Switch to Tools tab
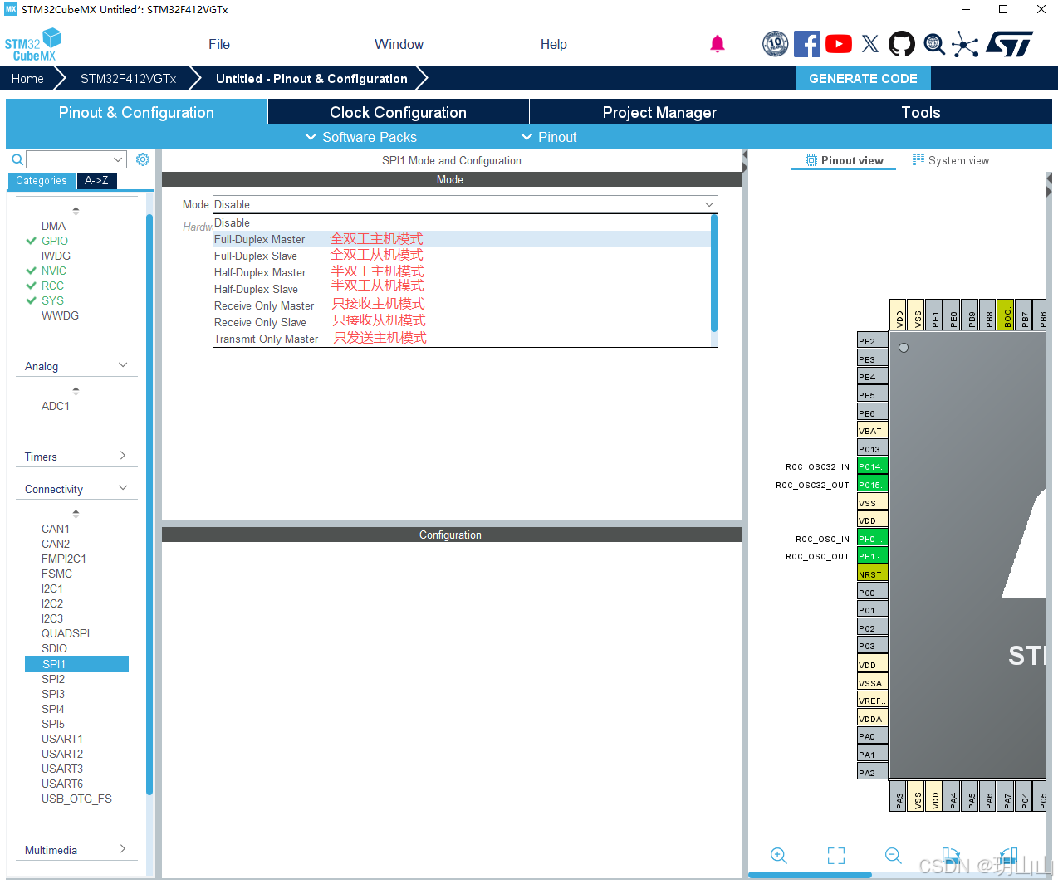The image size is (1058, 884). pos(921,112)
